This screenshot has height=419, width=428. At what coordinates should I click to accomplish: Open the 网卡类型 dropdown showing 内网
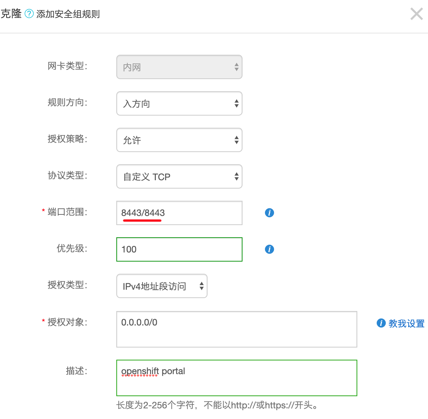tap(179, 67)
